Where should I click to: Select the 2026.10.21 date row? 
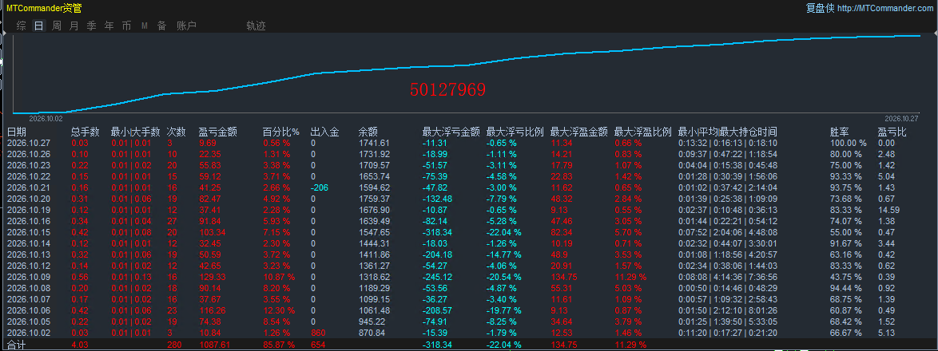(x=469, y=187)
